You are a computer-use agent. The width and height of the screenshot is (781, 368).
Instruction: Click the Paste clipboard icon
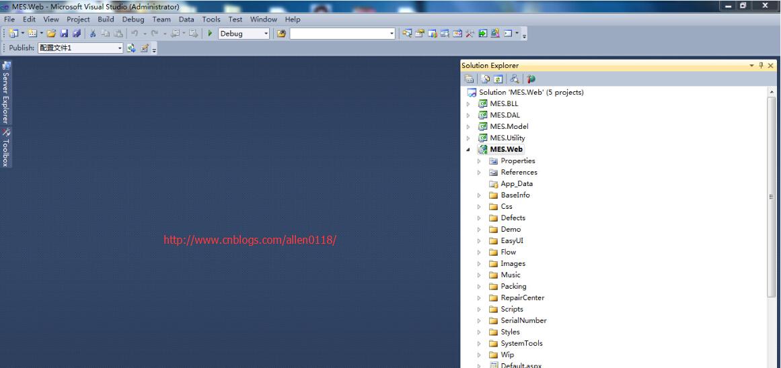pos(118,34)
